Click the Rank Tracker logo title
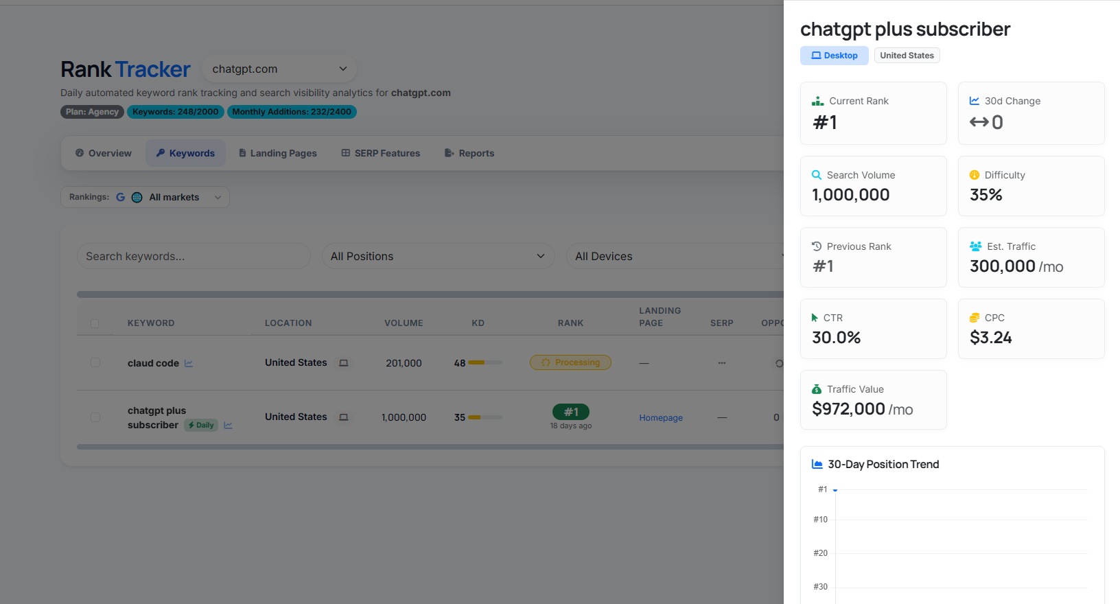Screen dimensions: 1120x604 pos(126,69)
